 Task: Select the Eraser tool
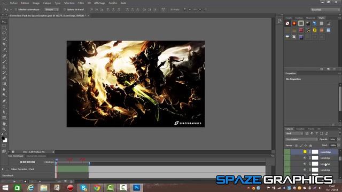4,78
